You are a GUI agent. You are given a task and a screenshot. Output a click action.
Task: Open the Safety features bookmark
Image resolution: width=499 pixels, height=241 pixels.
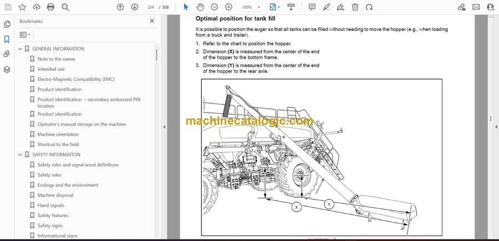(53, 216)
